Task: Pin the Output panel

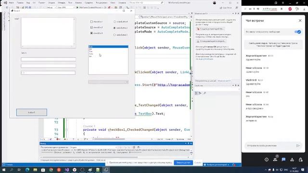Action: coord(188,144)
